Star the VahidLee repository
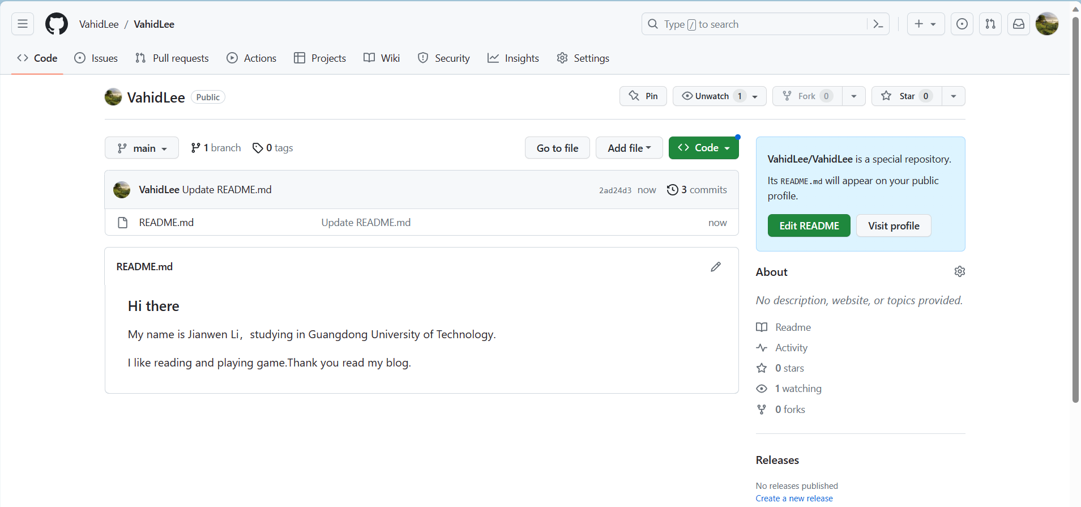Viewport: 1081px width, 507px height. click(x=907, y=96)
